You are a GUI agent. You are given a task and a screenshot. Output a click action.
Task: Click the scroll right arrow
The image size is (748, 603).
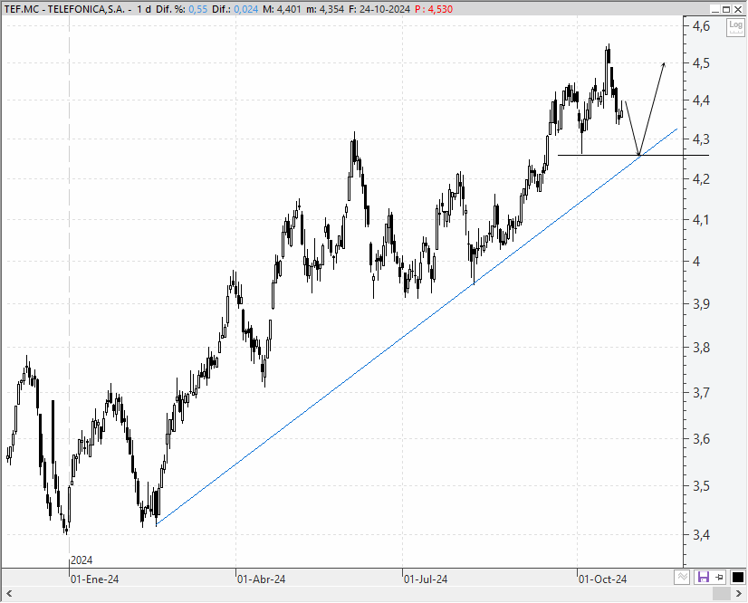739,593
